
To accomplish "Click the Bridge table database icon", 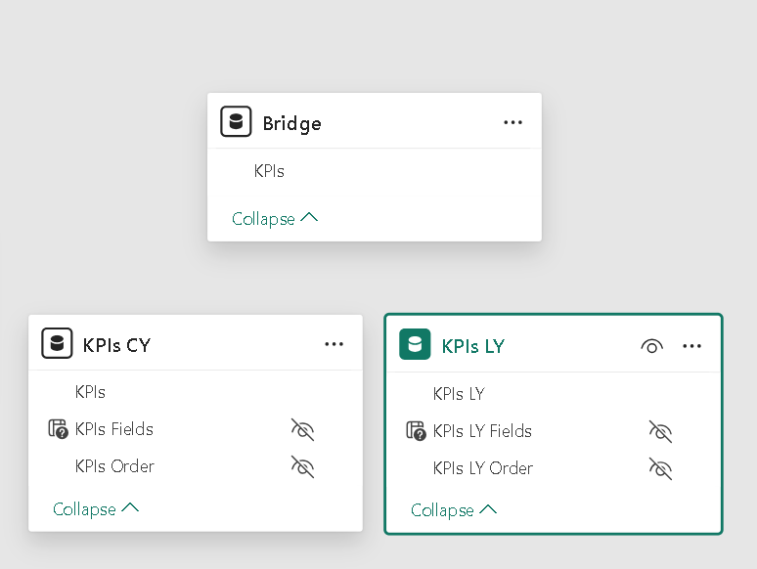I will pos(235,122).
